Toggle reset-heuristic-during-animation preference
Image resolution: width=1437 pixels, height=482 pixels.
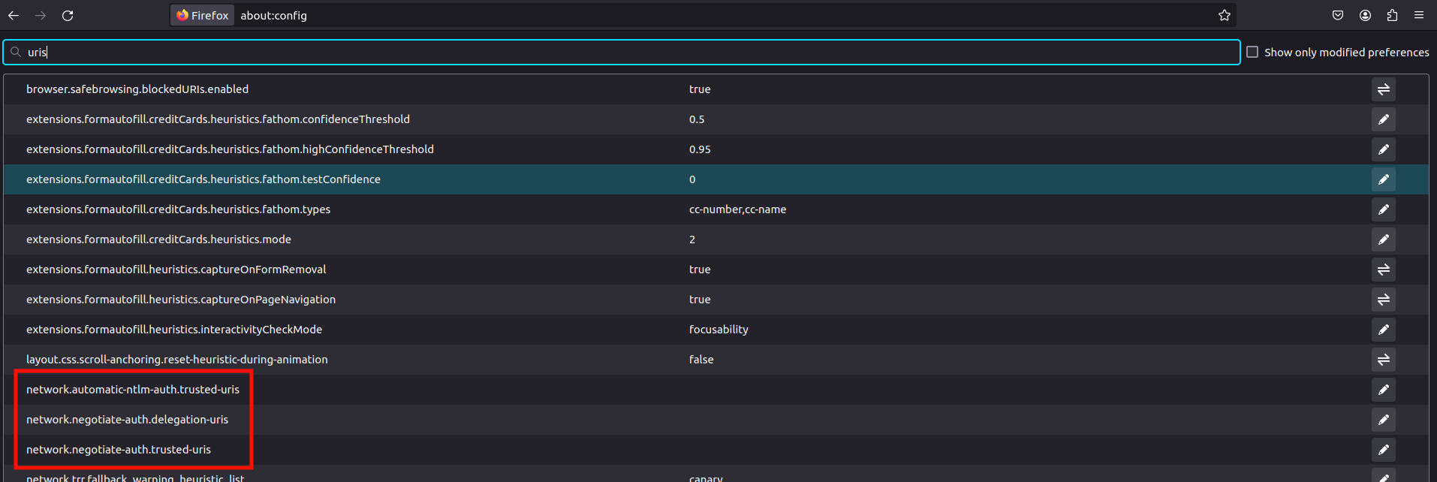coord(1384,360)
